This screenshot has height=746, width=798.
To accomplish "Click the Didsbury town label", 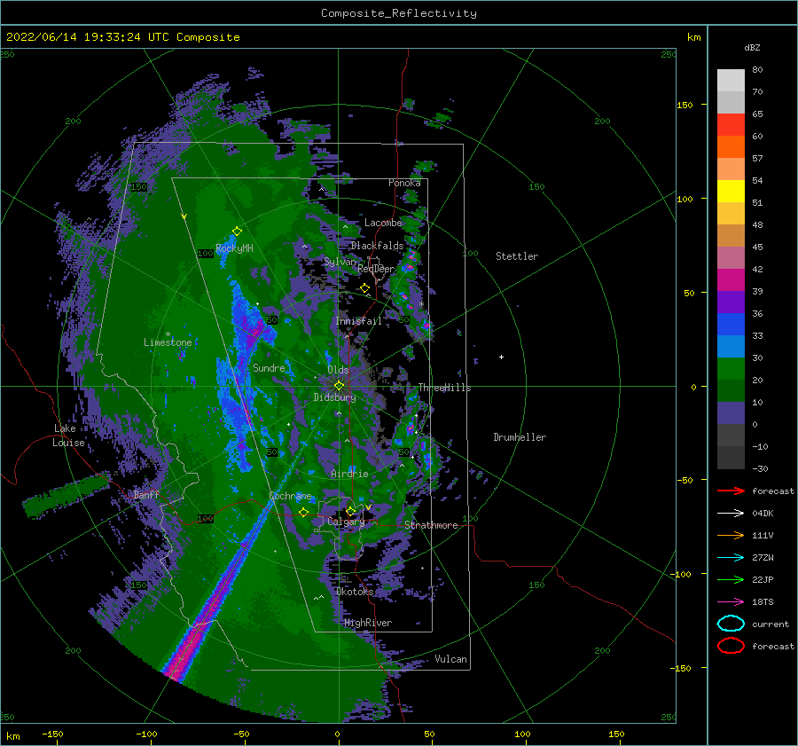I will pos(334,397).
